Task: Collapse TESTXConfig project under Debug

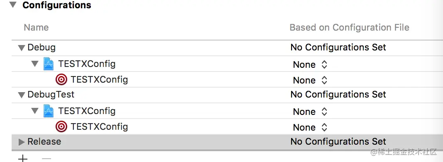Action: coord(35,64)
